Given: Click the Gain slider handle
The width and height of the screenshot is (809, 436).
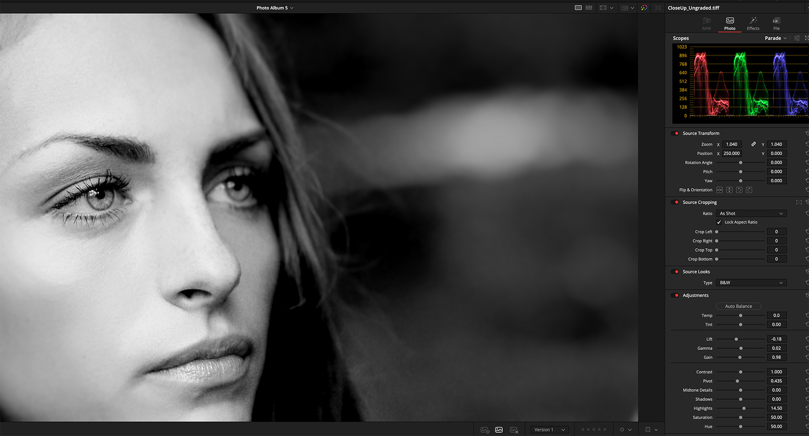Looking at the screenshot, I should (x=740, y=357).
